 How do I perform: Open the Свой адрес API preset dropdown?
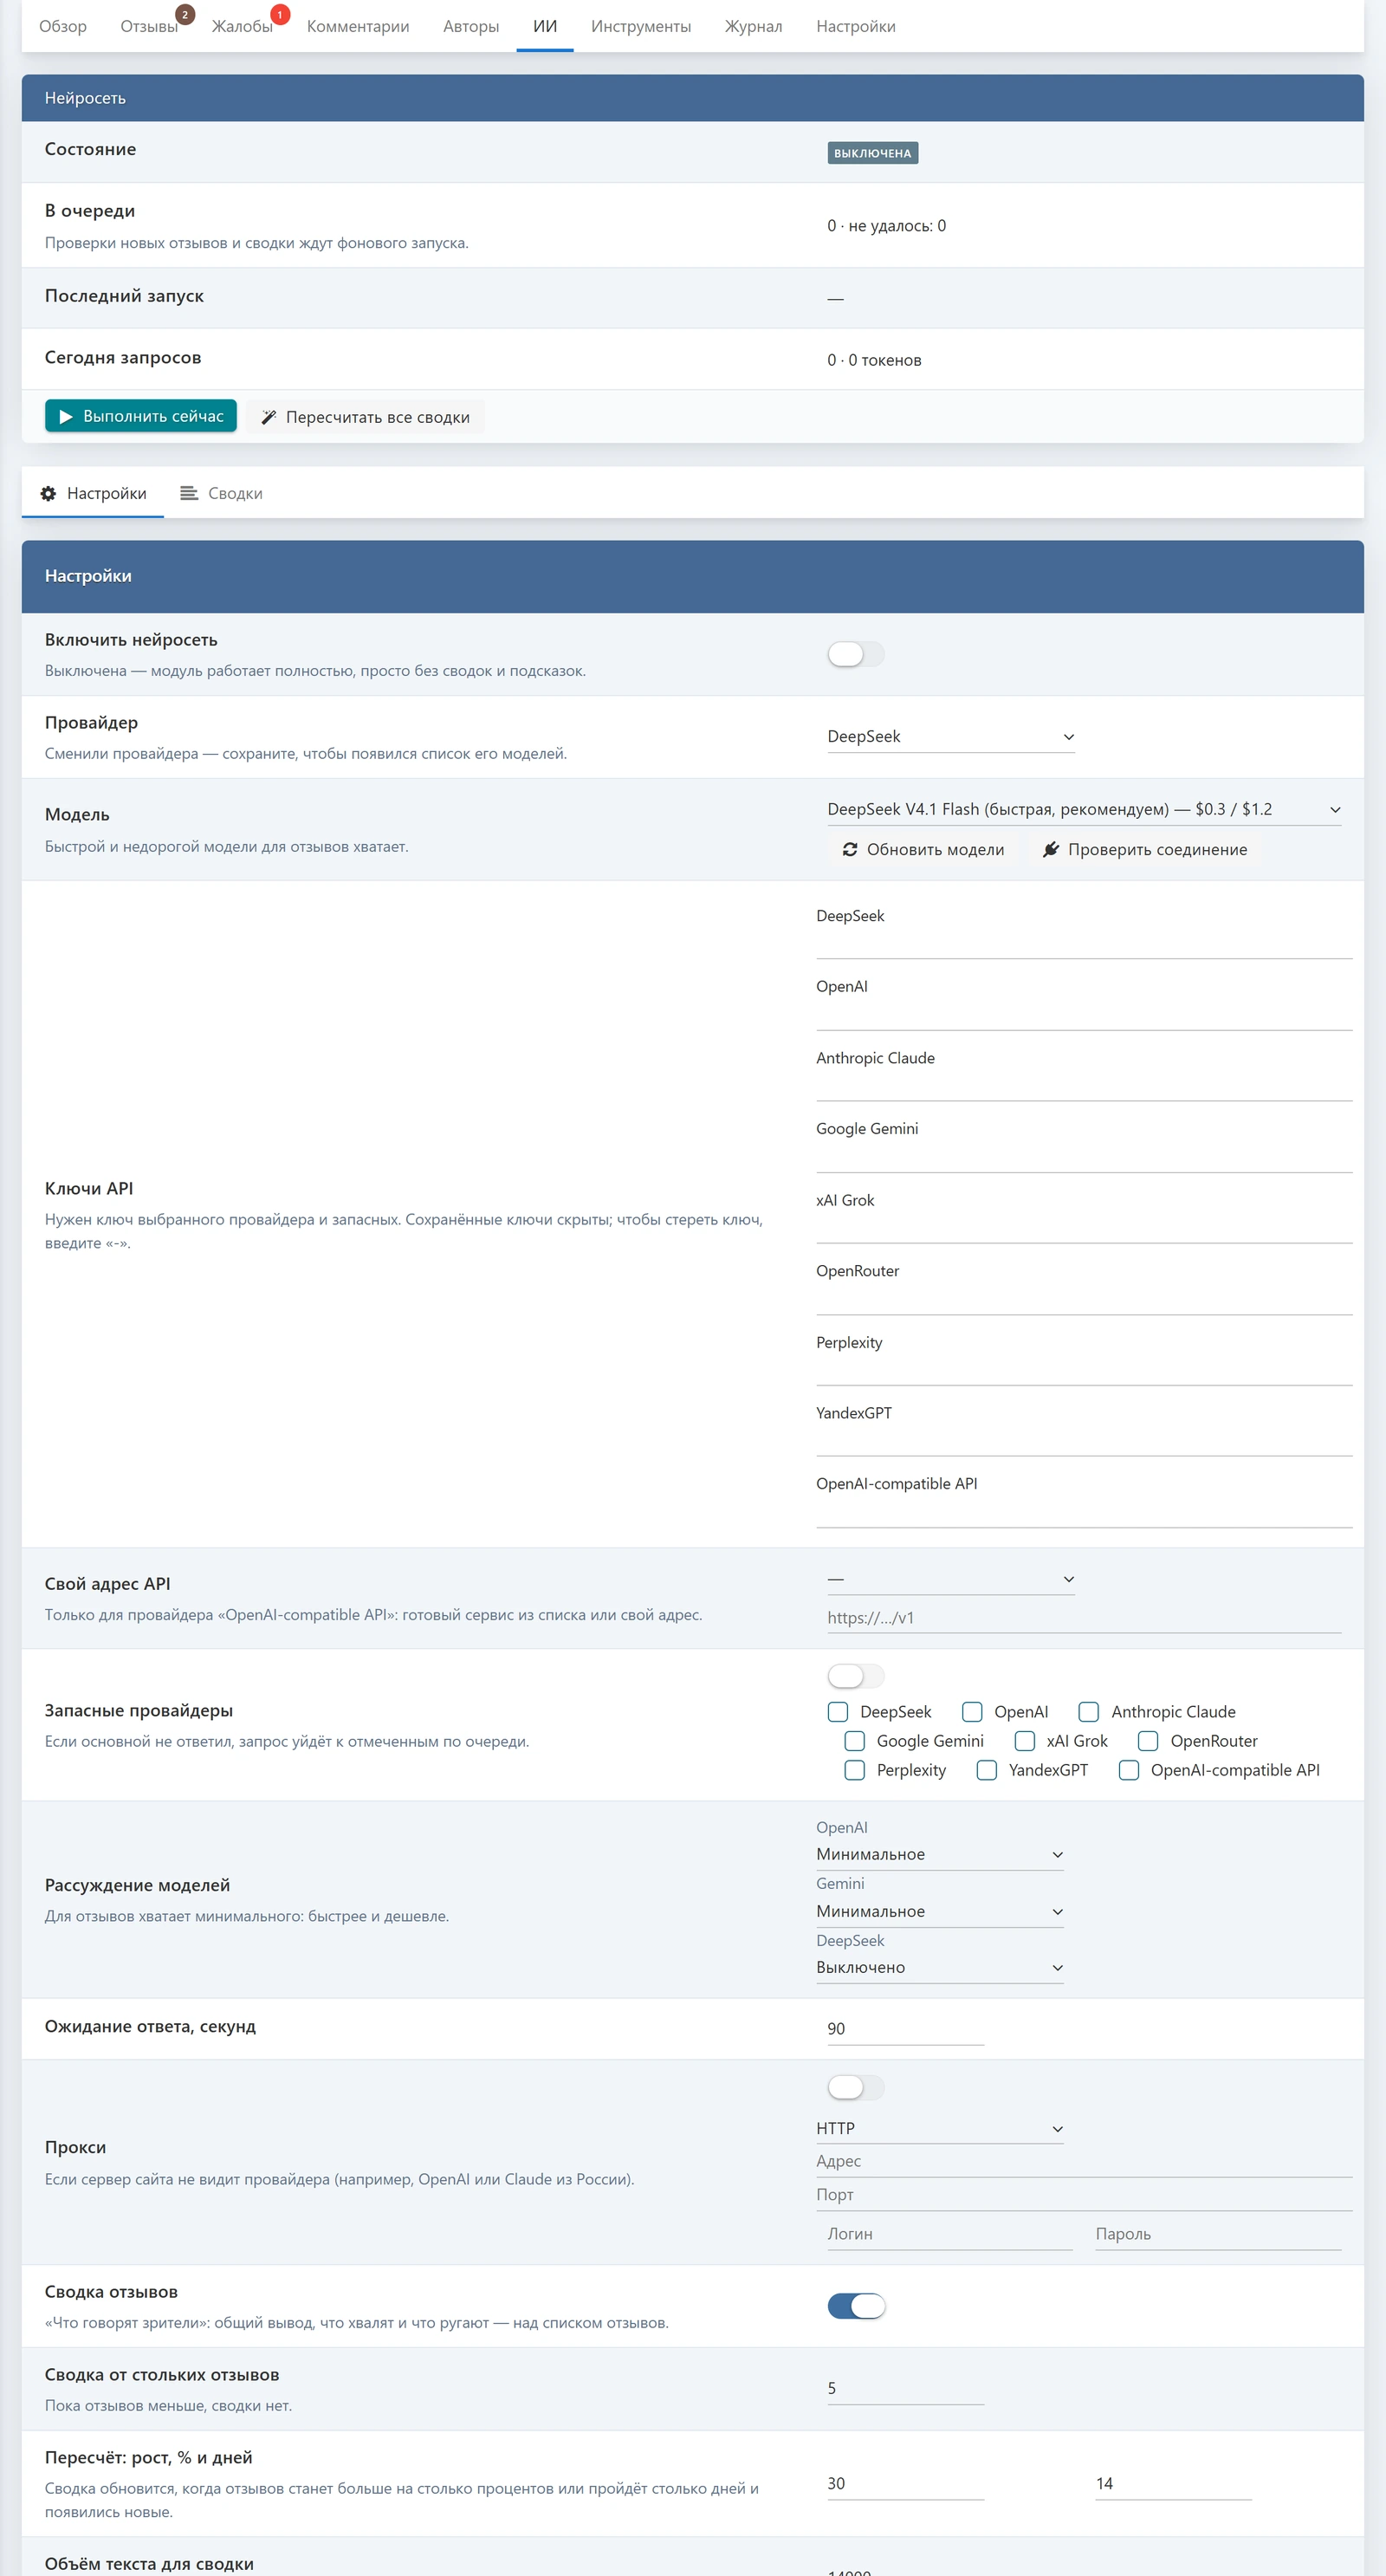(951, 1579)
